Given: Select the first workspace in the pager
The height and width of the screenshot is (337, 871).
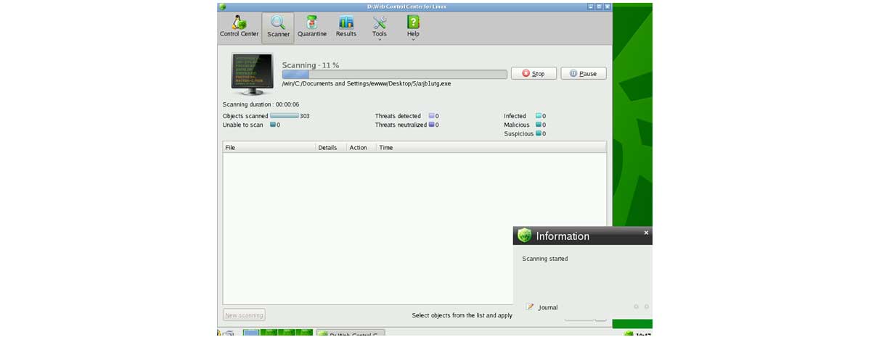Looking at the screenshot, I should 250,333.
